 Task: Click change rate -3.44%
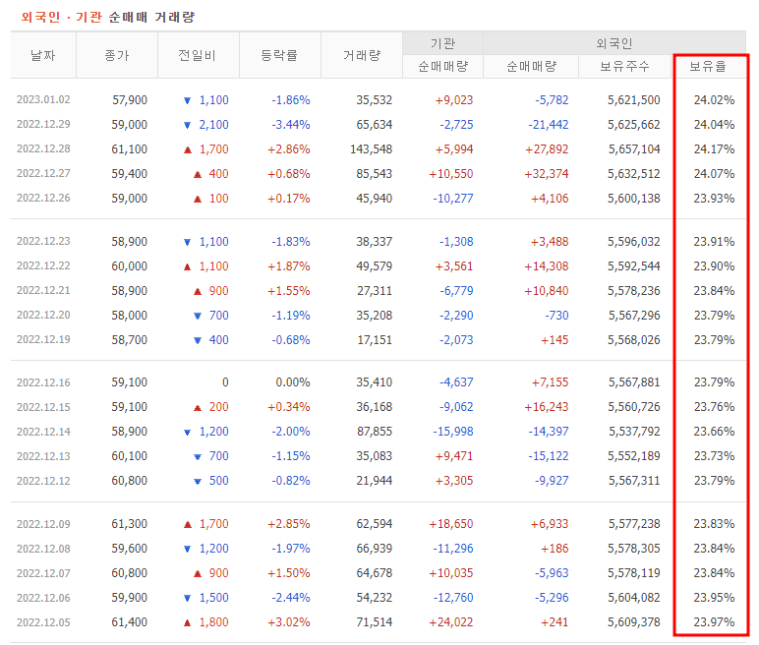[x=291, y=125]
